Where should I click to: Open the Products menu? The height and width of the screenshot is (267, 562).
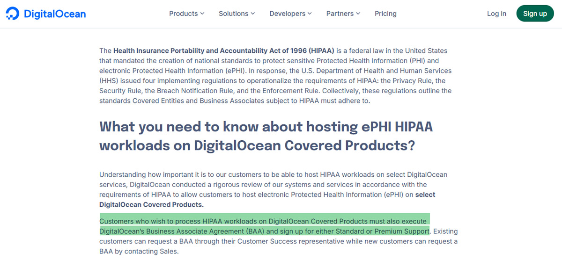[187, 14]
